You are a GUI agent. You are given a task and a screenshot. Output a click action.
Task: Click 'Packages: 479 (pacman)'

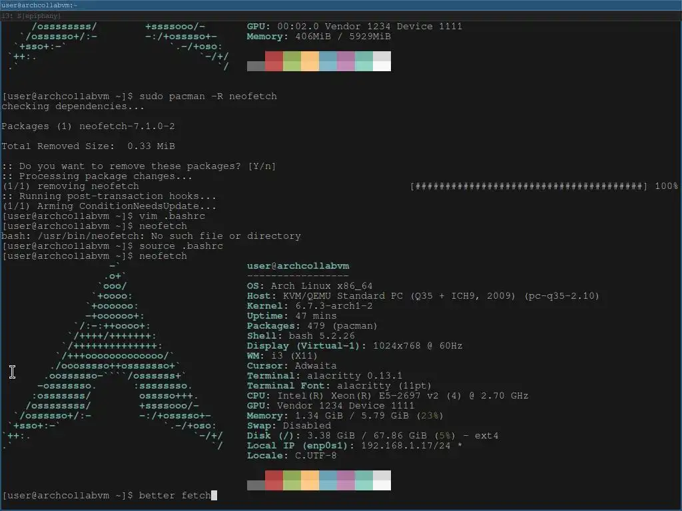click(312, 326)
